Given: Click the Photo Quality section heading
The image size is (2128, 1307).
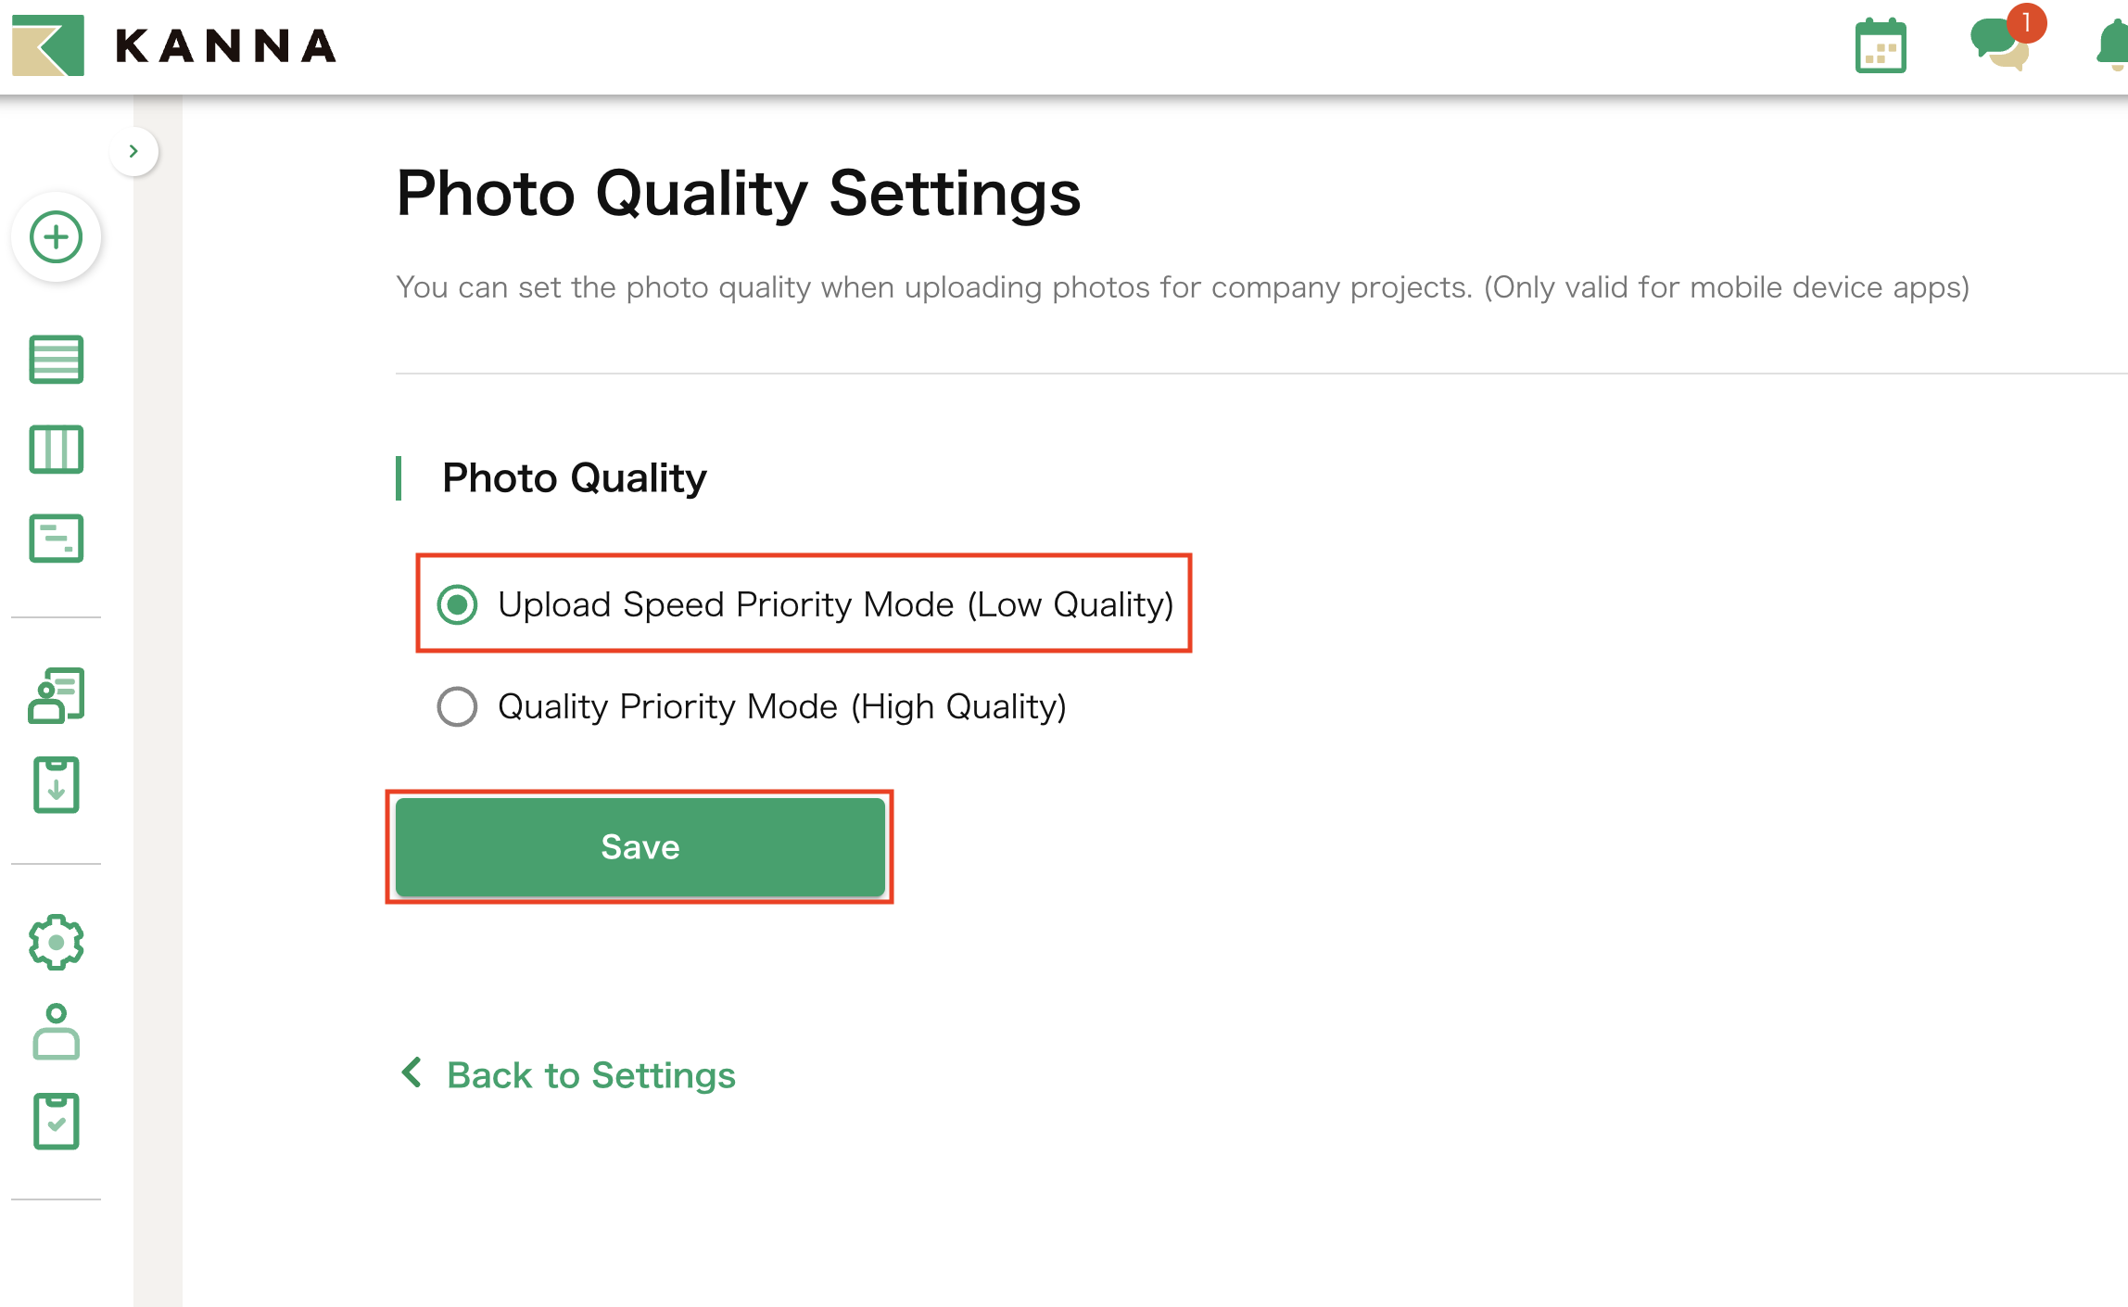Looking at the screenshot, I should [575, 477].
